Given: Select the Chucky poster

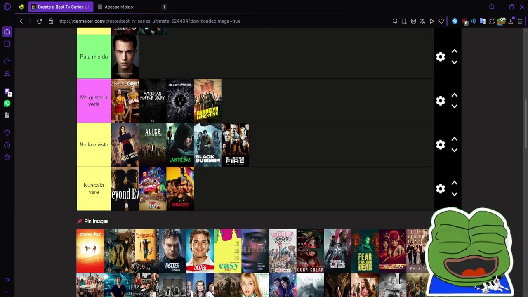Looking at the screenshot, I should pyautogui.click(x=180, y=189).
